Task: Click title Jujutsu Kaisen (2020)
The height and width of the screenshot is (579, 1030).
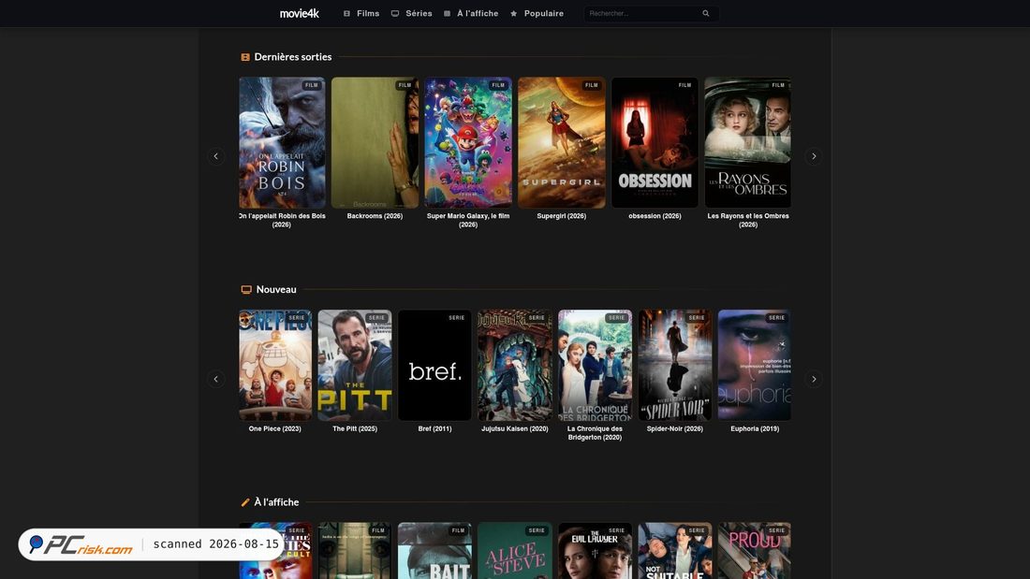Action: pyautogui.click(x=515, y=428)
